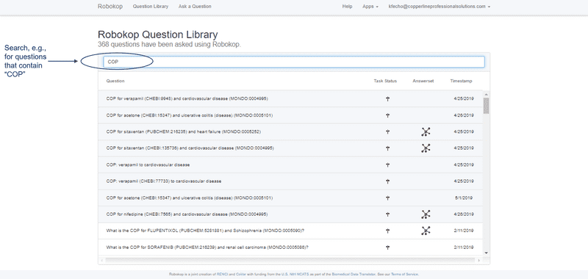The width and height of the screenshot is (588, 279).
Task: Click the 'Robokop Question Library' page heading
Action: point(157,35)
